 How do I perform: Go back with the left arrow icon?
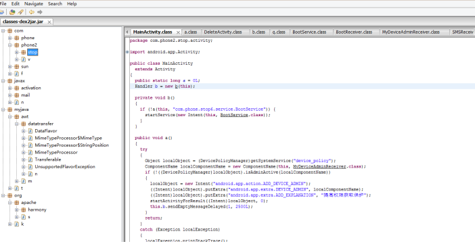tap(32, 12)
